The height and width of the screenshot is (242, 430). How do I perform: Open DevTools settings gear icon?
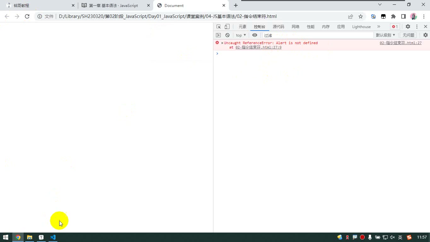pos(408,27)
